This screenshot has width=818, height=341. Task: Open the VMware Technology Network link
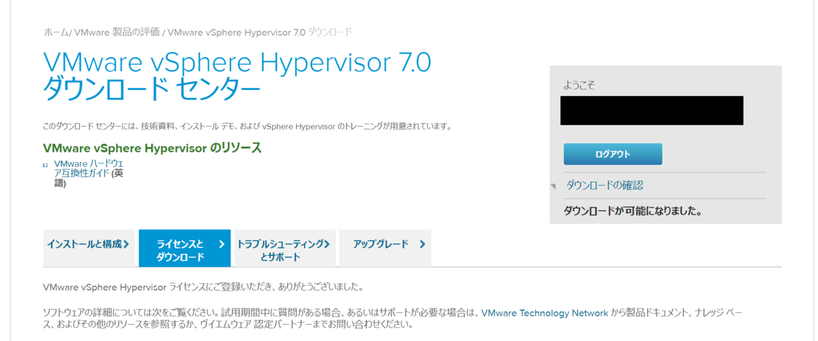click(x=545, y=313)
